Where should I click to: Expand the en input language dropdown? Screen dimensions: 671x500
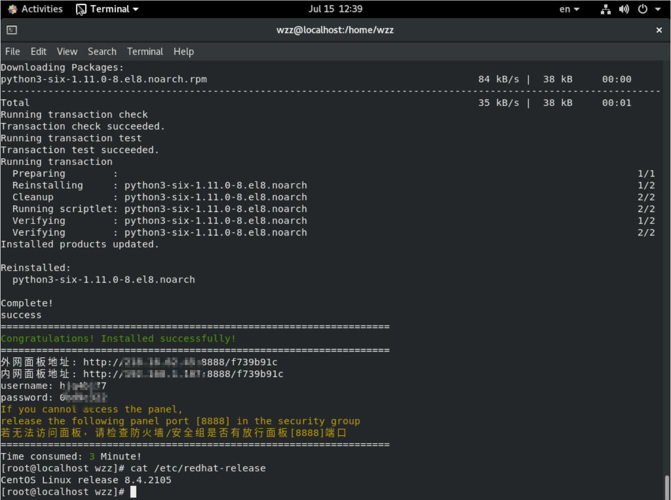[569, 9]
